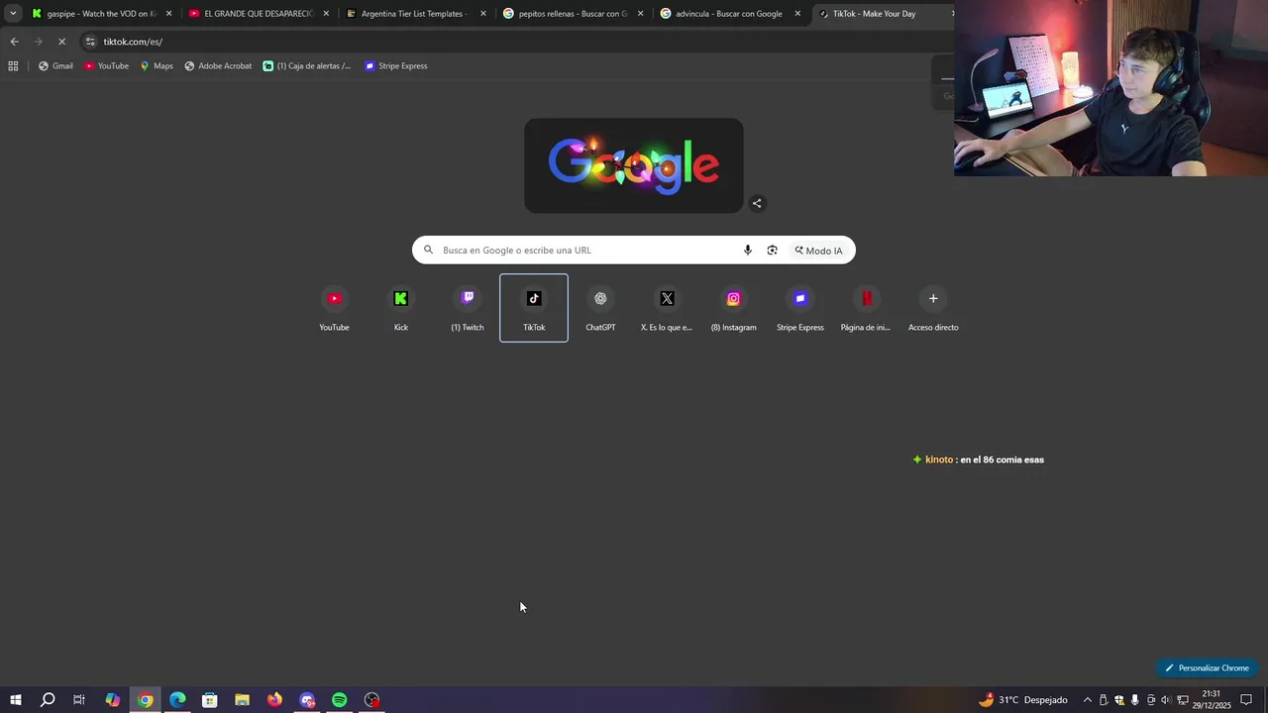1268x713 pixels.
Task: Open OBS Studio from the taskbar
Action: coord(371,700)
